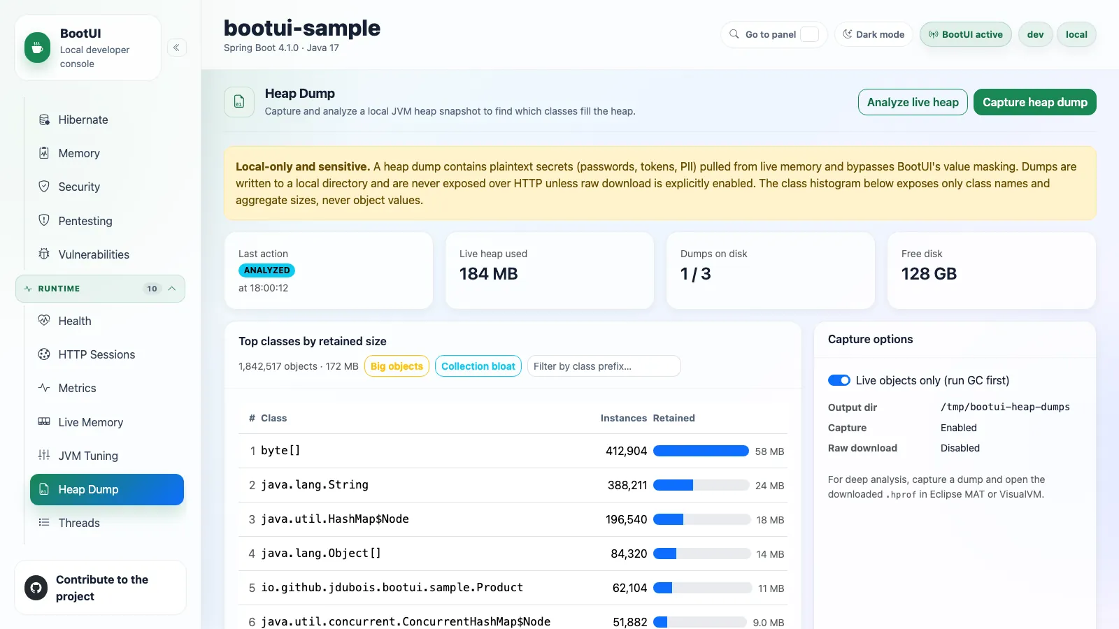1119x629 pixels.
Task: Click the Runtime section pulse icon
Action: click(x=28, y=289)
